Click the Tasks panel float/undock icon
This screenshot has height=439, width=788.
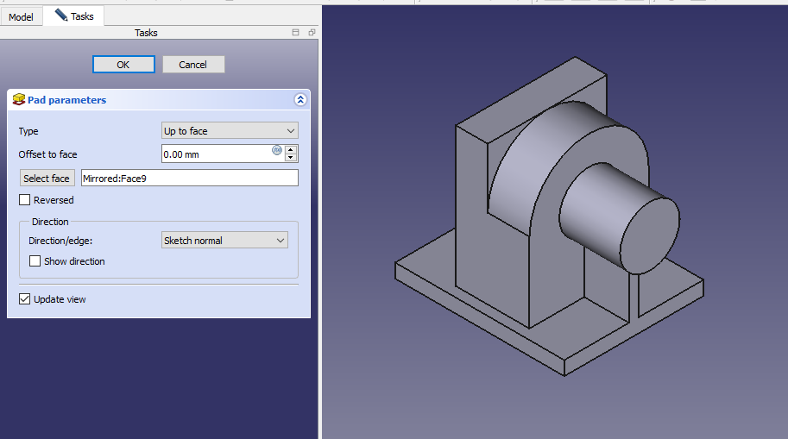pyautogui.click(x=311, y=33)
